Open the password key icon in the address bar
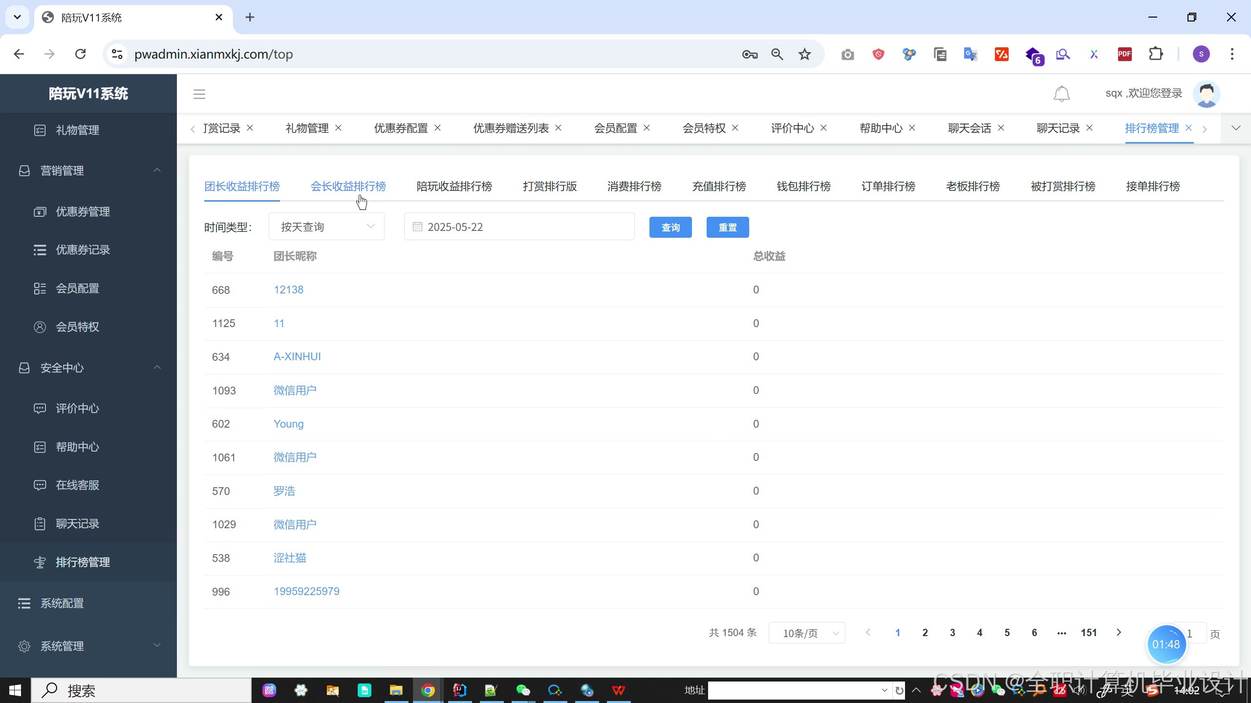This screenshot has width=1251, height=703. 750,54
